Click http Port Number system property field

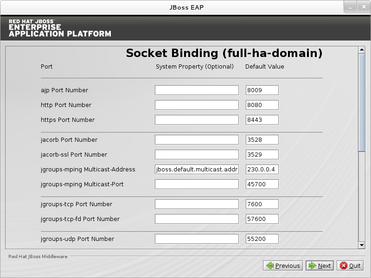tap(197, 105)
